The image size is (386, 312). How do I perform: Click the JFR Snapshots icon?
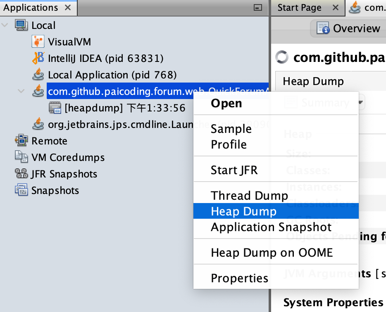click(21, 174)
